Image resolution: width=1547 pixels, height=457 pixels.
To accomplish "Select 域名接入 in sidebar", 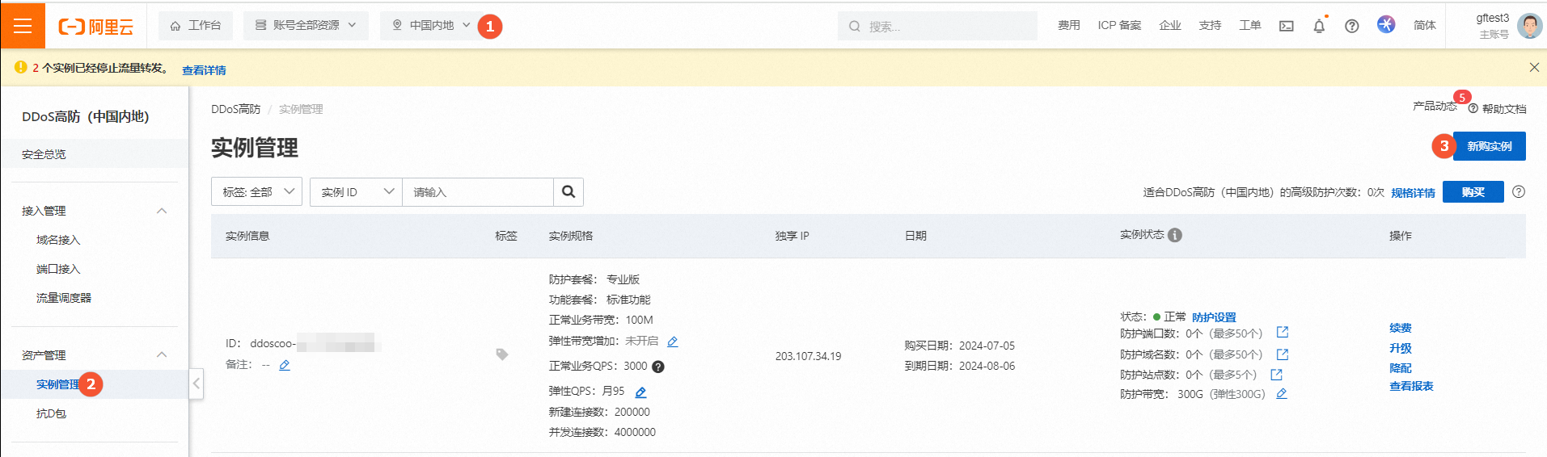I will (58, 240).
